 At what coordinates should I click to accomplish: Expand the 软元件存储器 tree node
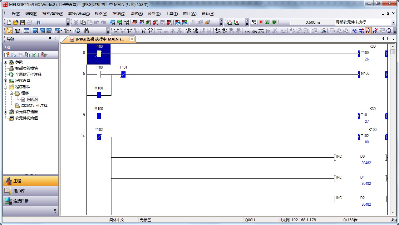[6, 112]
